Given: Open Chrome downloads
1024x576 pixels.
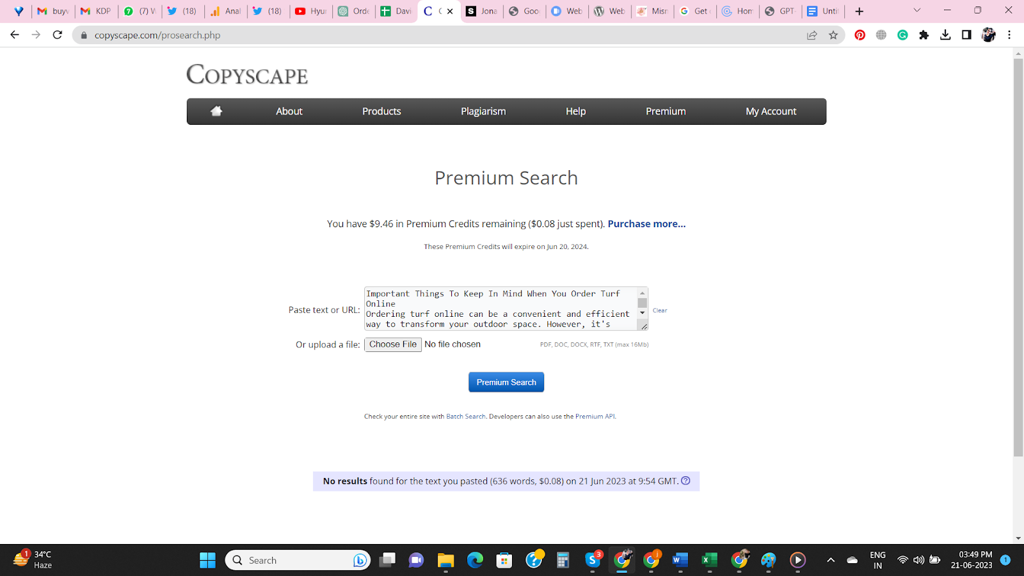Looking at the screenshot, I should tap(945, 35).
